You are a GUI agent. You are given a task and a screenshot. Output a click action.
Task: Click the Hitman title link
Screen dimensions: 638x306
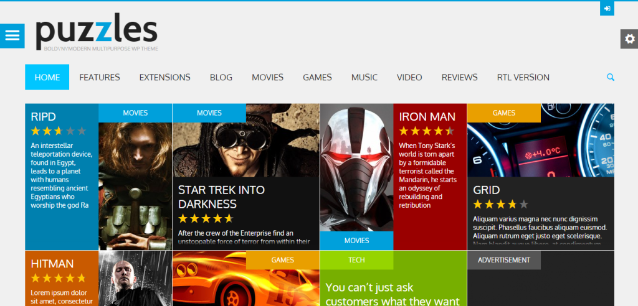pos(52,264)
